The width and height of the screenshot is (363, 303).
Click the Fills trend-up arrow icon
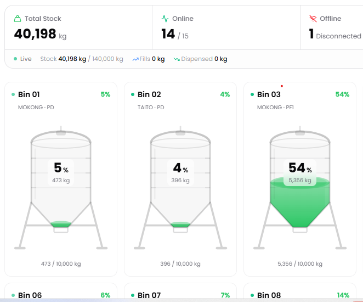tap(135, 59)
